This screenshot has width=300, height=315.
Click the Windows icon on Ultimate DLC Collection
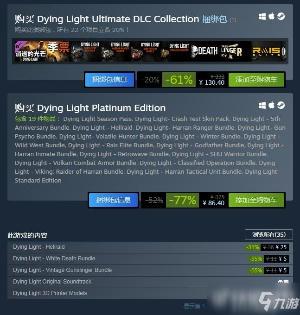pyautogui.click(x=262, y=17)
